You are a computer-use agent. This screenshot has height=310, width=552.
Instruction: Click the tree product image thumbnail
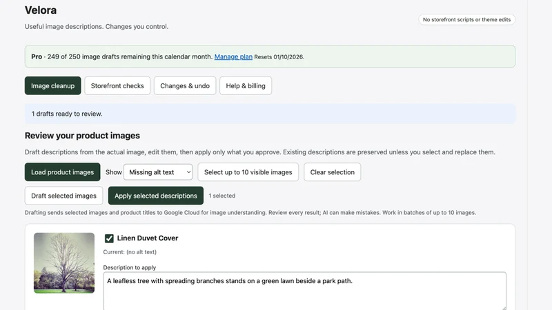pos(64,263)
